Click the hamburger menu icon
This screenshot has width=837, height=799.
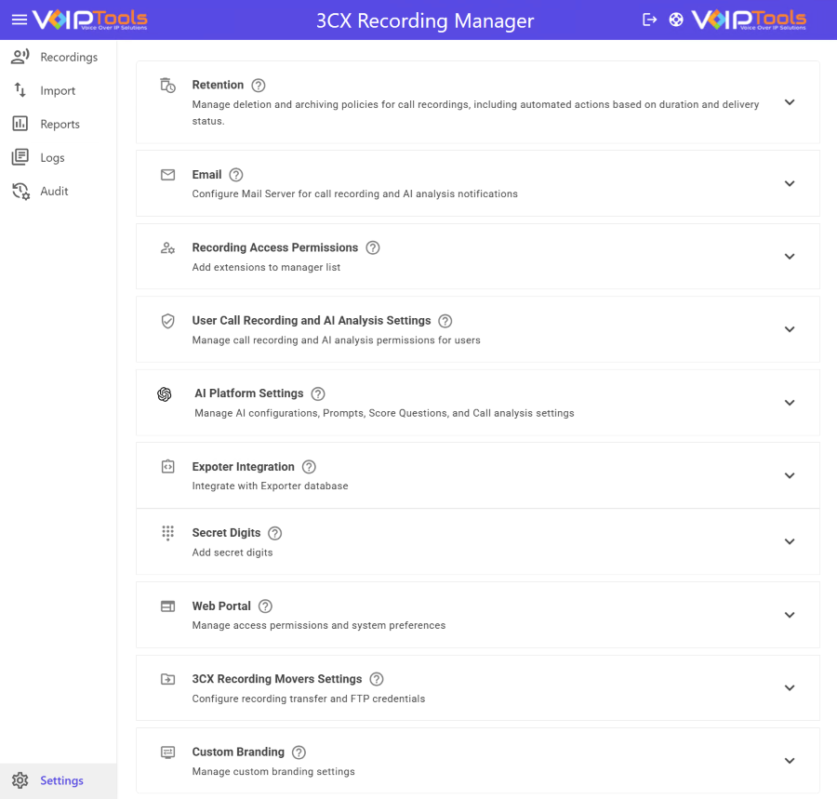(x=19, y=20)
